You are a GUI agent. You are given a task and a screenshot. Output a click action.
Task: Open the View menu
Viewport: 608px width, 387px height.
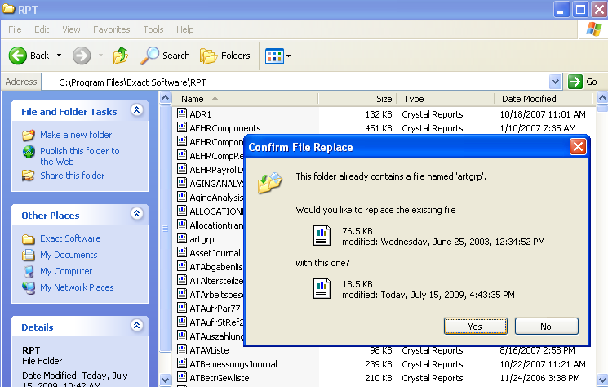(x=71, y=29)
